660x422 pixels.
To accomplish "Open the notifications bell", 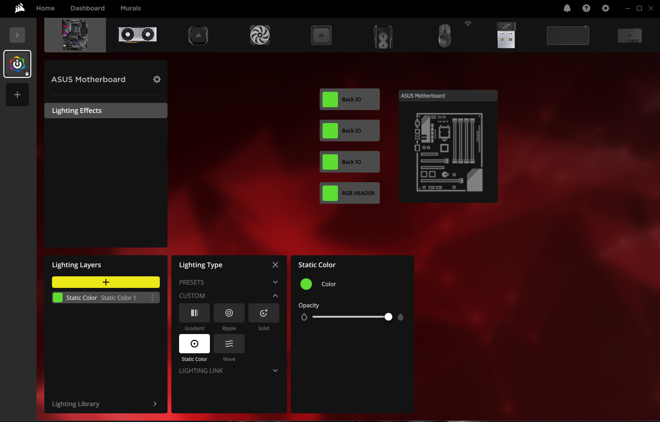I will pyautogui.click(x=567, y=8).
